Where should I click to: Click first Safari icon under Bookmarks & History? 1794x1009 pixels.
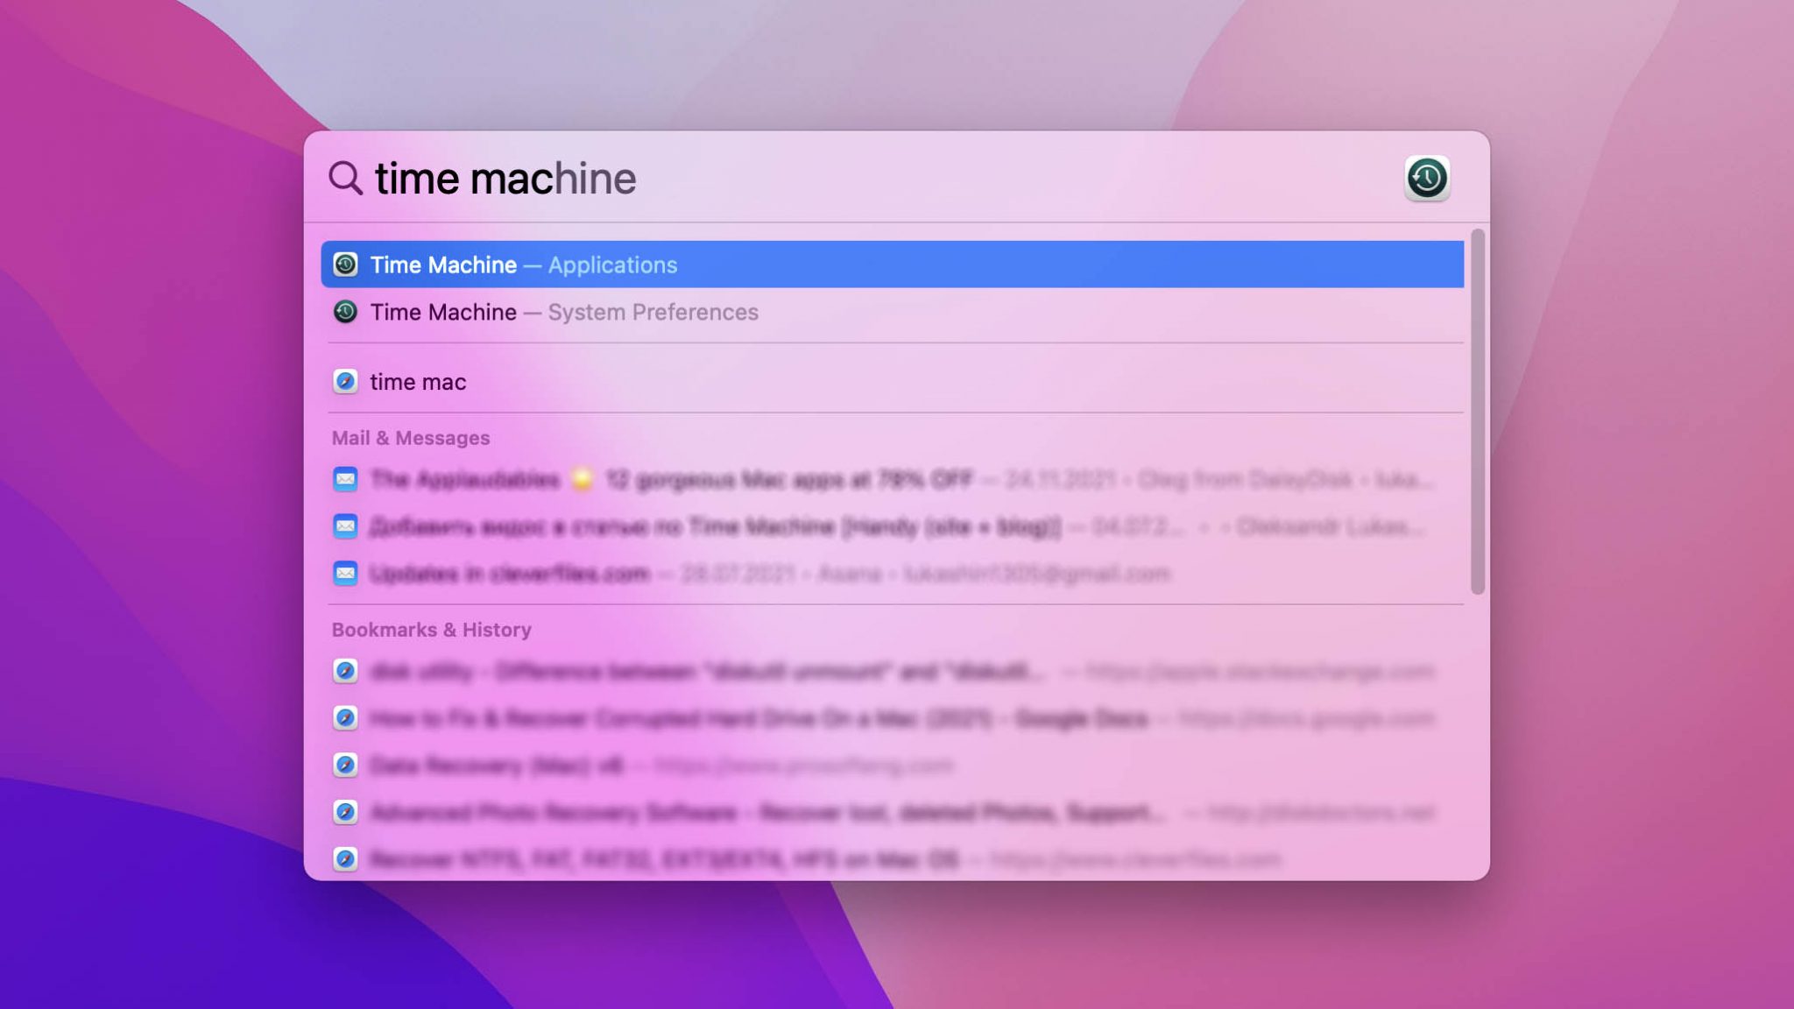coord(345,671)
